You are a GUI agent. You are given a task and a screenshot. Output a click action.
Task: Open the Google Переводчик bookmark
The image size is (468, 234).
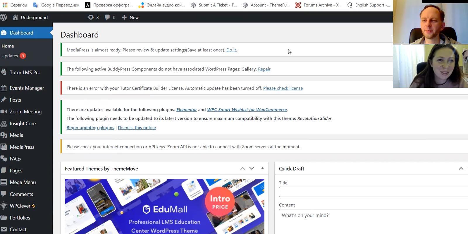56,5
